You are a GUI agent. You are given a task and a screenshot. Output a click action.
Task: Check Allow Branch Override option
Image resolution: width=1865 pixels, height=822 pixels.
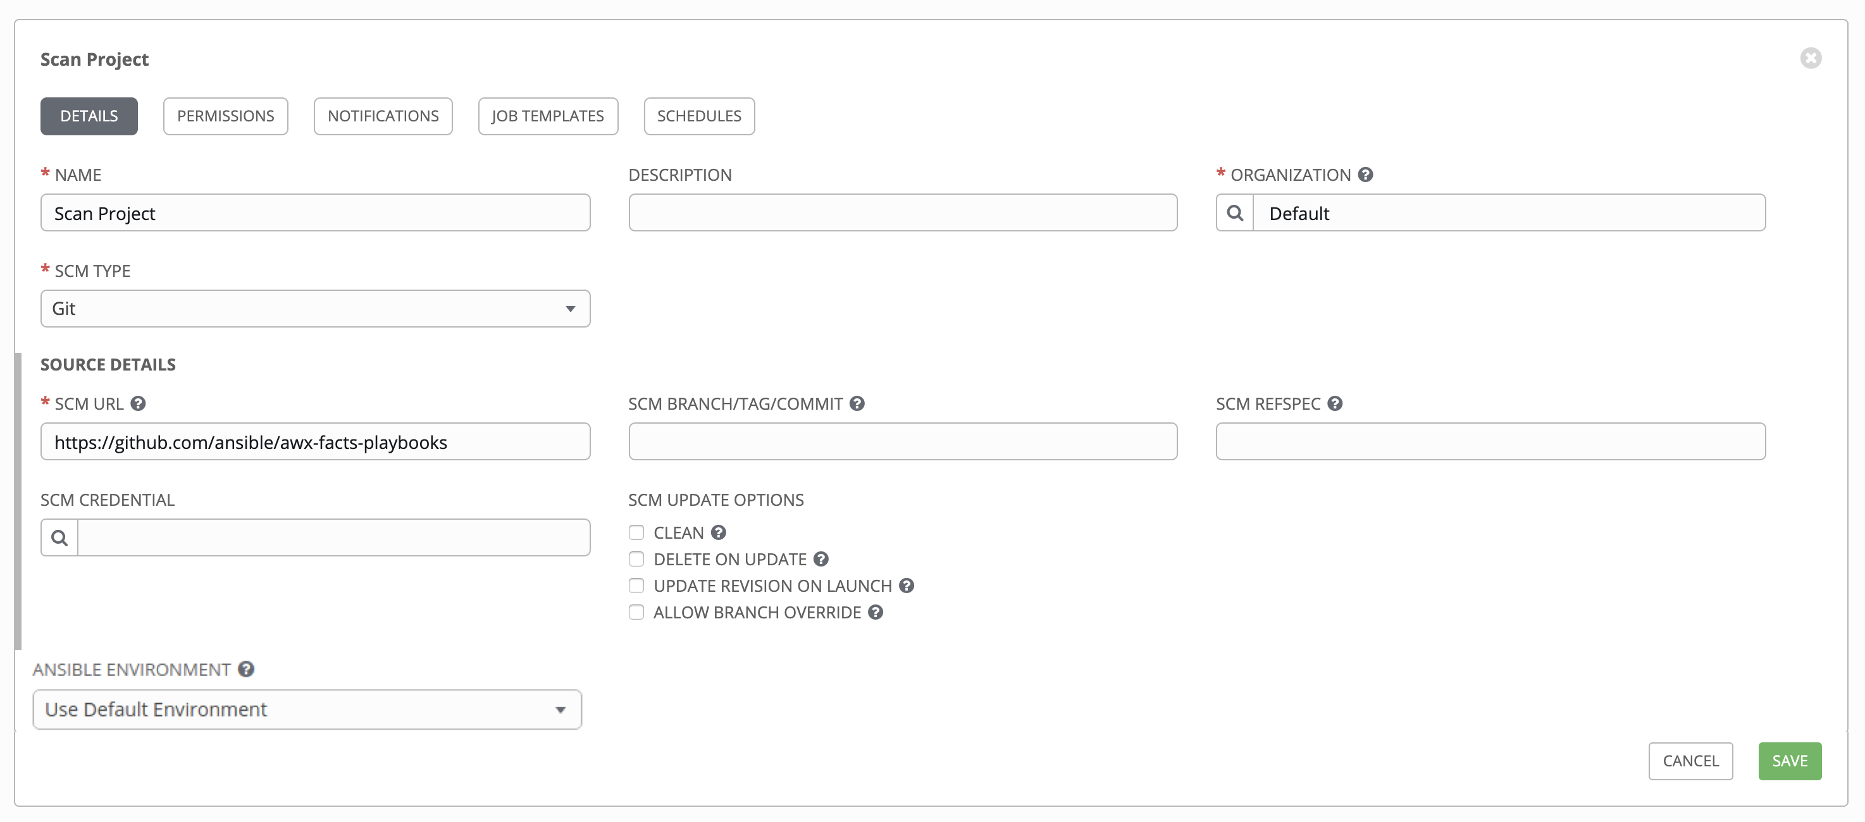coord(636,612)
